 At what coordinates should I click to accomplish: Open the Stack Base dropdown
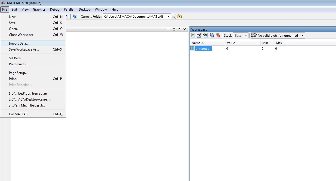246,36
